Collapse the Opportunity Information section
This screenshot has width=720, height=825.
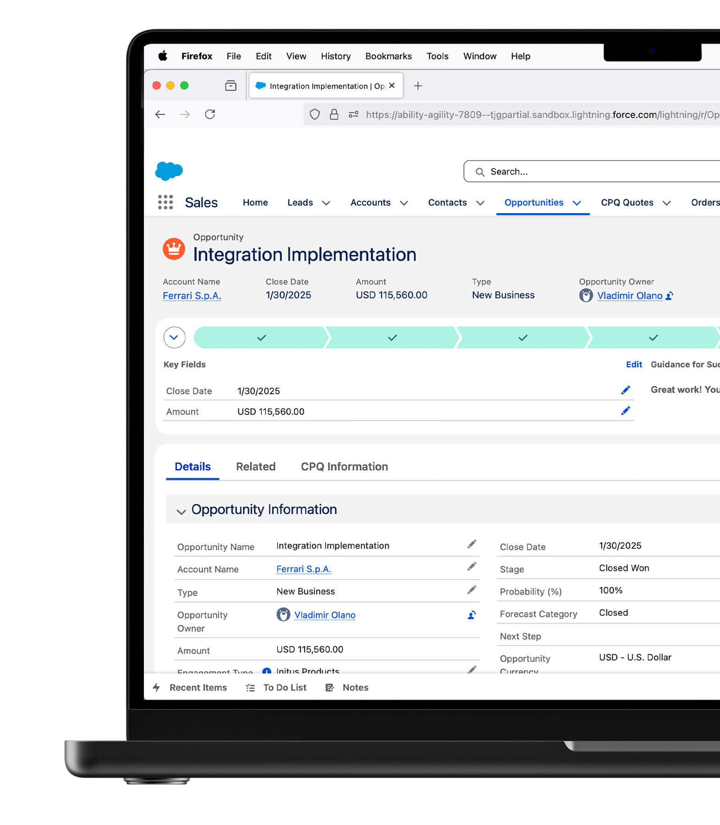point(181,511)
